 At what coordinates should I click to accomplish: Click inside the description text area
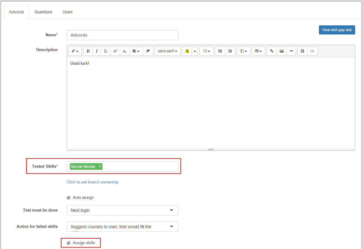[211, 102]
